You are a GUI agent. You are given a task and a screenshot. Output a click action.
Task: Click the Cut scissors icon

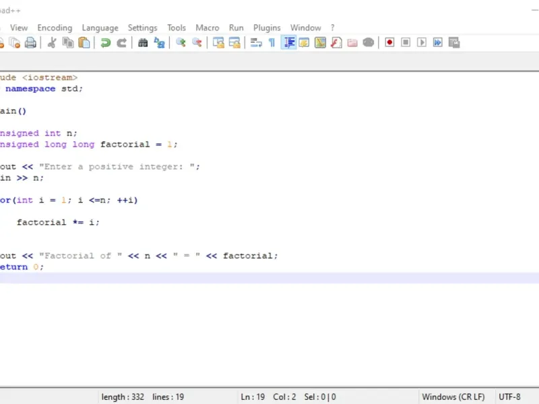pyautogui.click(x=52, y=42)
